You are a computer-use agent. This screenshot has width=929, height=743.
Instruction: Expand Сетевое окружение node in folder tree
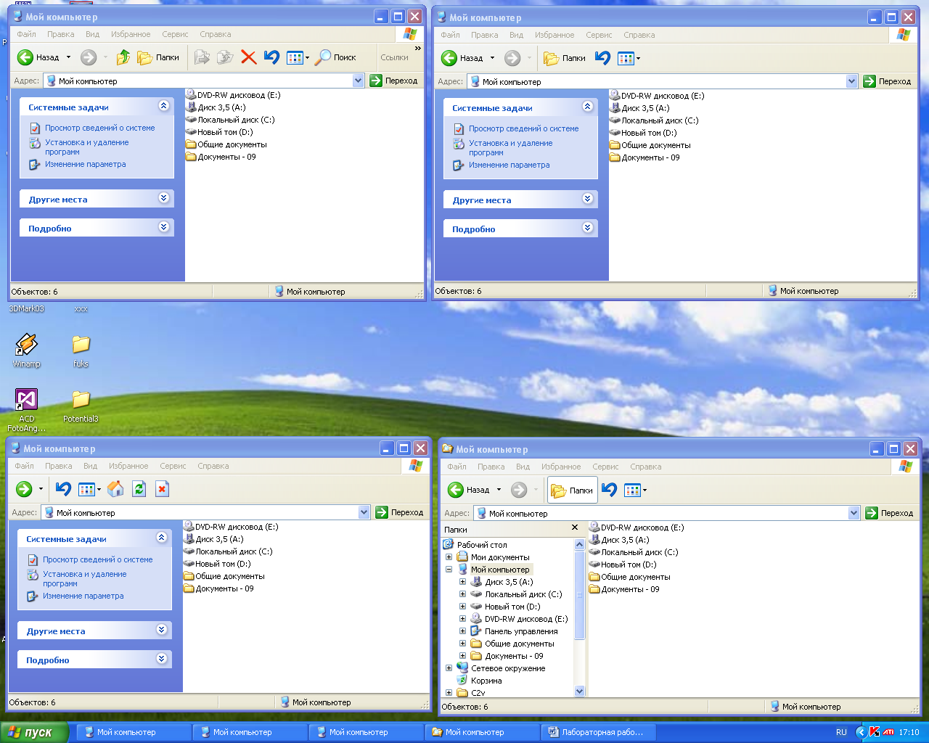click(x=449, y=668)
